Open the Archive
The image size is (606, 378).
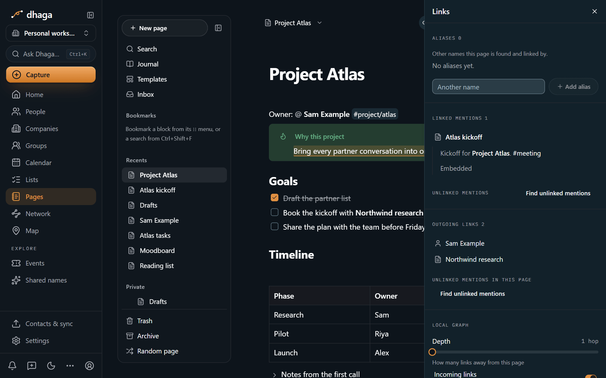click(x=174, y=336)
